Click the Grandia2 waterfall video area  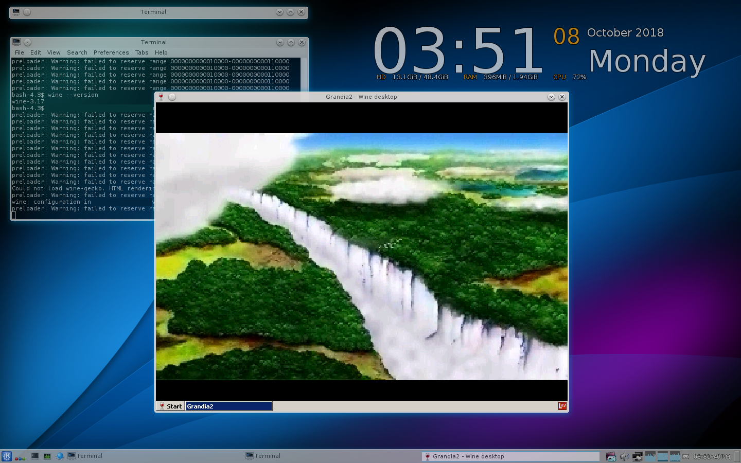click(362, 257)
